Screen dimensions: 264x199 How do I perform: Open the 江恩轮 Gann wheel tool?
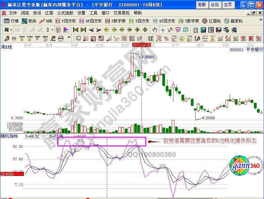click(213, 21)
